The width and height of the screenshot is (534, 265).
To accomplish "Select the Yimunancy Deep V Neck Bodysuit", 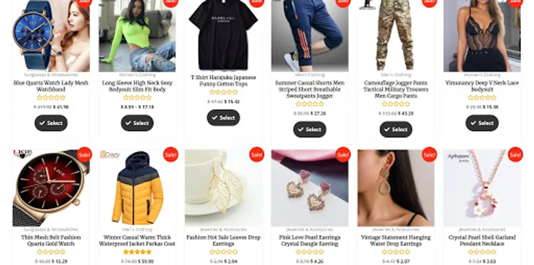I will pos(482,123).
